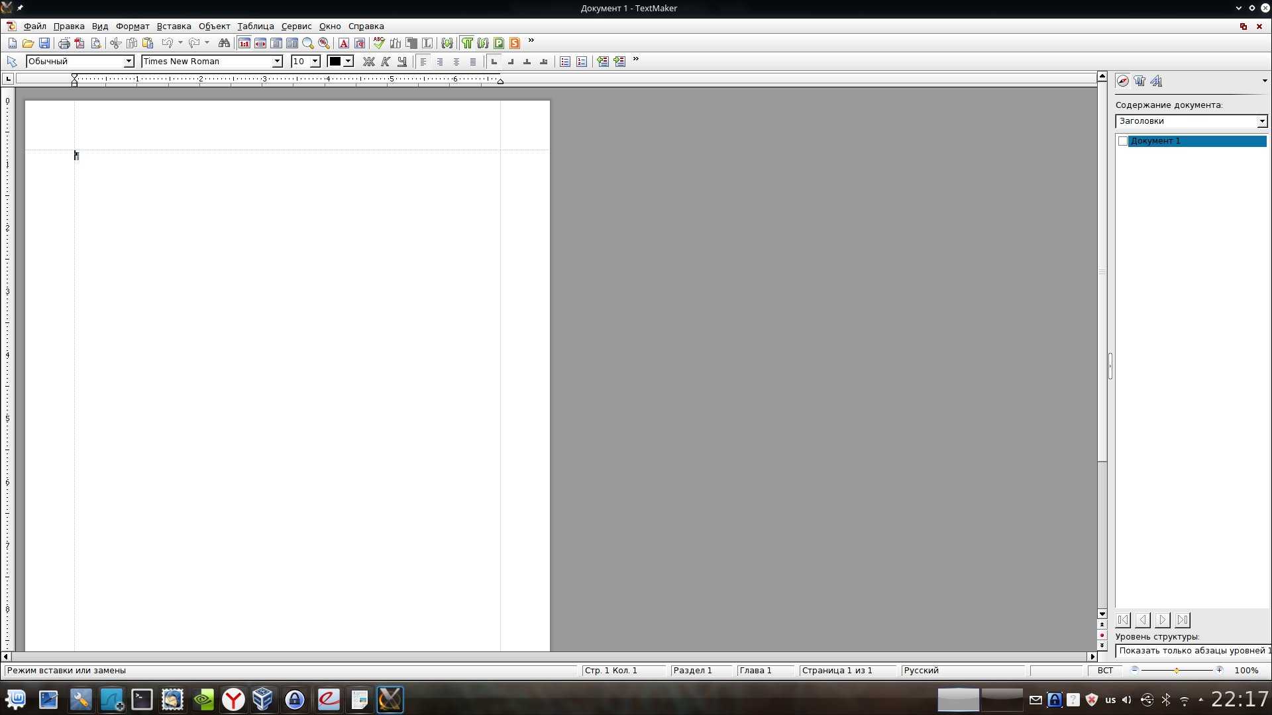
Task: Open Find with binoculars icon
Action: [x=224, y=43]
